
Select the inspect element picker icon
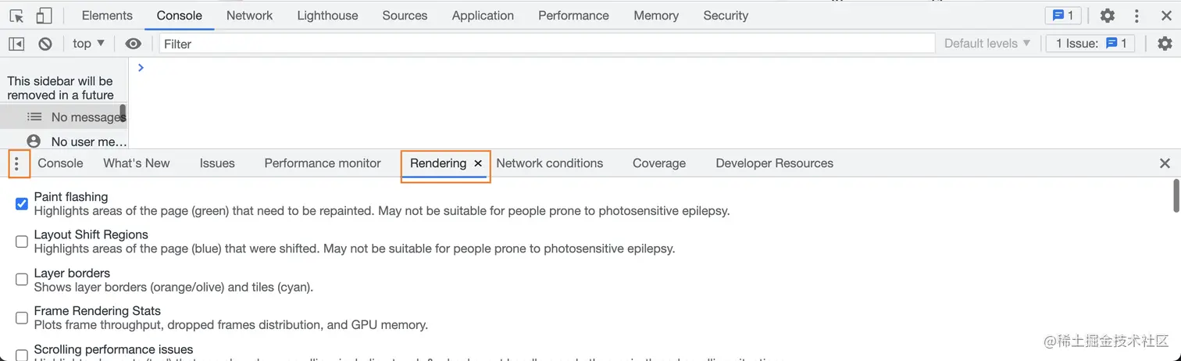tap(16, 16)
